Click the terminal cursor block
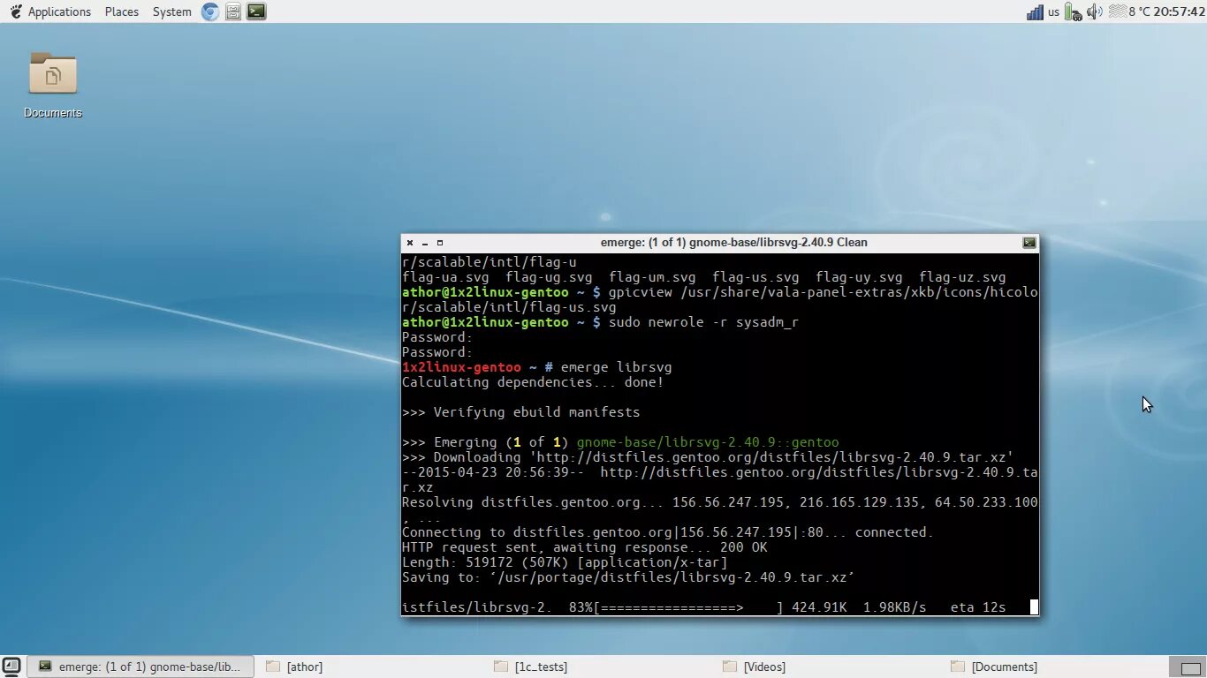Image resolution: width=1207 pixels, height=678 pixels. click(x=1035, y=607)
